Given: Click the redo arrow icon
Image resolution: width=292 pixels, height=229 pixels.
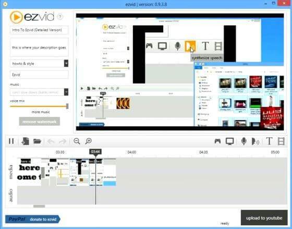Looking at the screenshot, I should coord(63,141).
